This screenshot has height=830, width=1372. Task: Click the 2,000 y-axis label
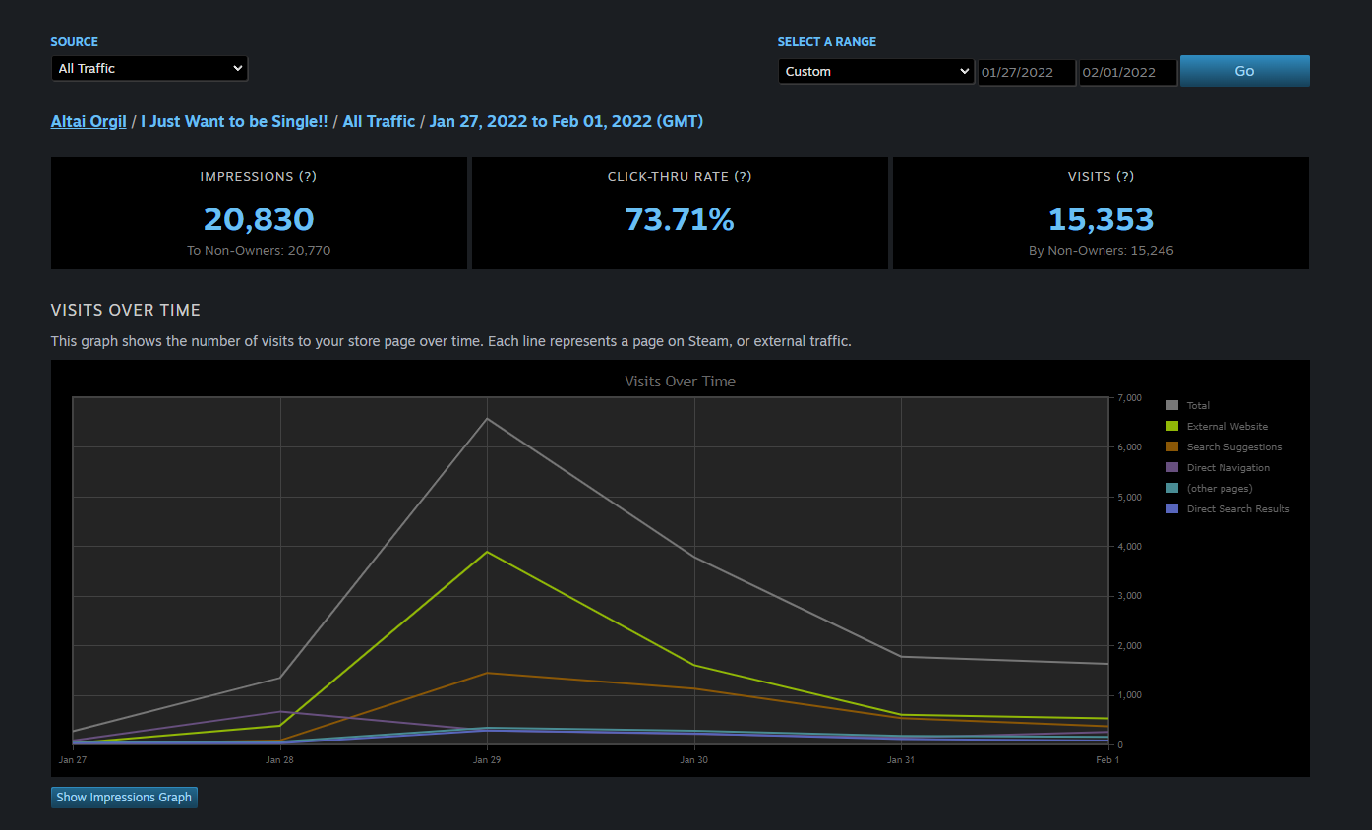pyautogui.click(x=1128, y=646)
